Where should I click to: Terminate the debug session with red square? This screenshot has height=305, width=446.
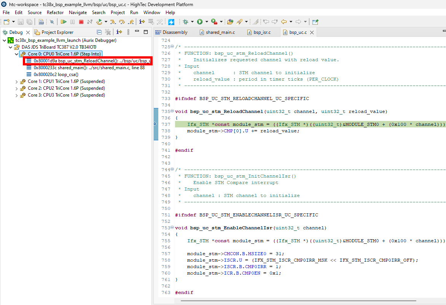click(x=81, y=22)
